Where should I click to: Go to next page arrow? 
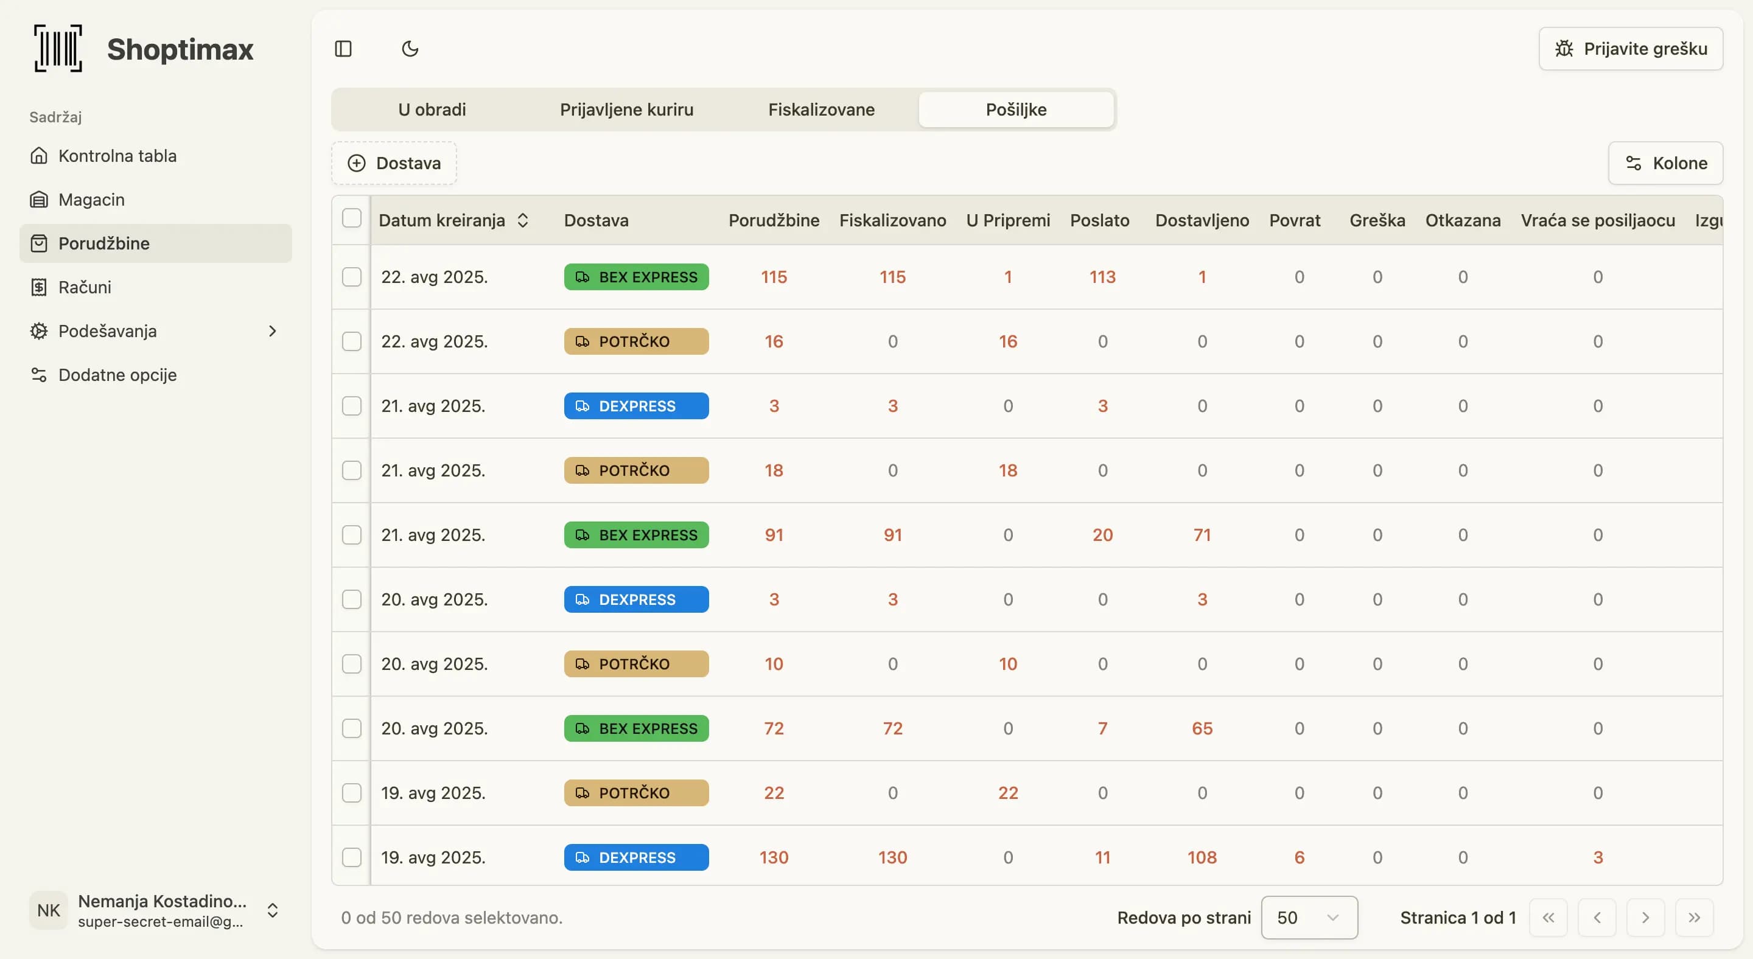1645,918
